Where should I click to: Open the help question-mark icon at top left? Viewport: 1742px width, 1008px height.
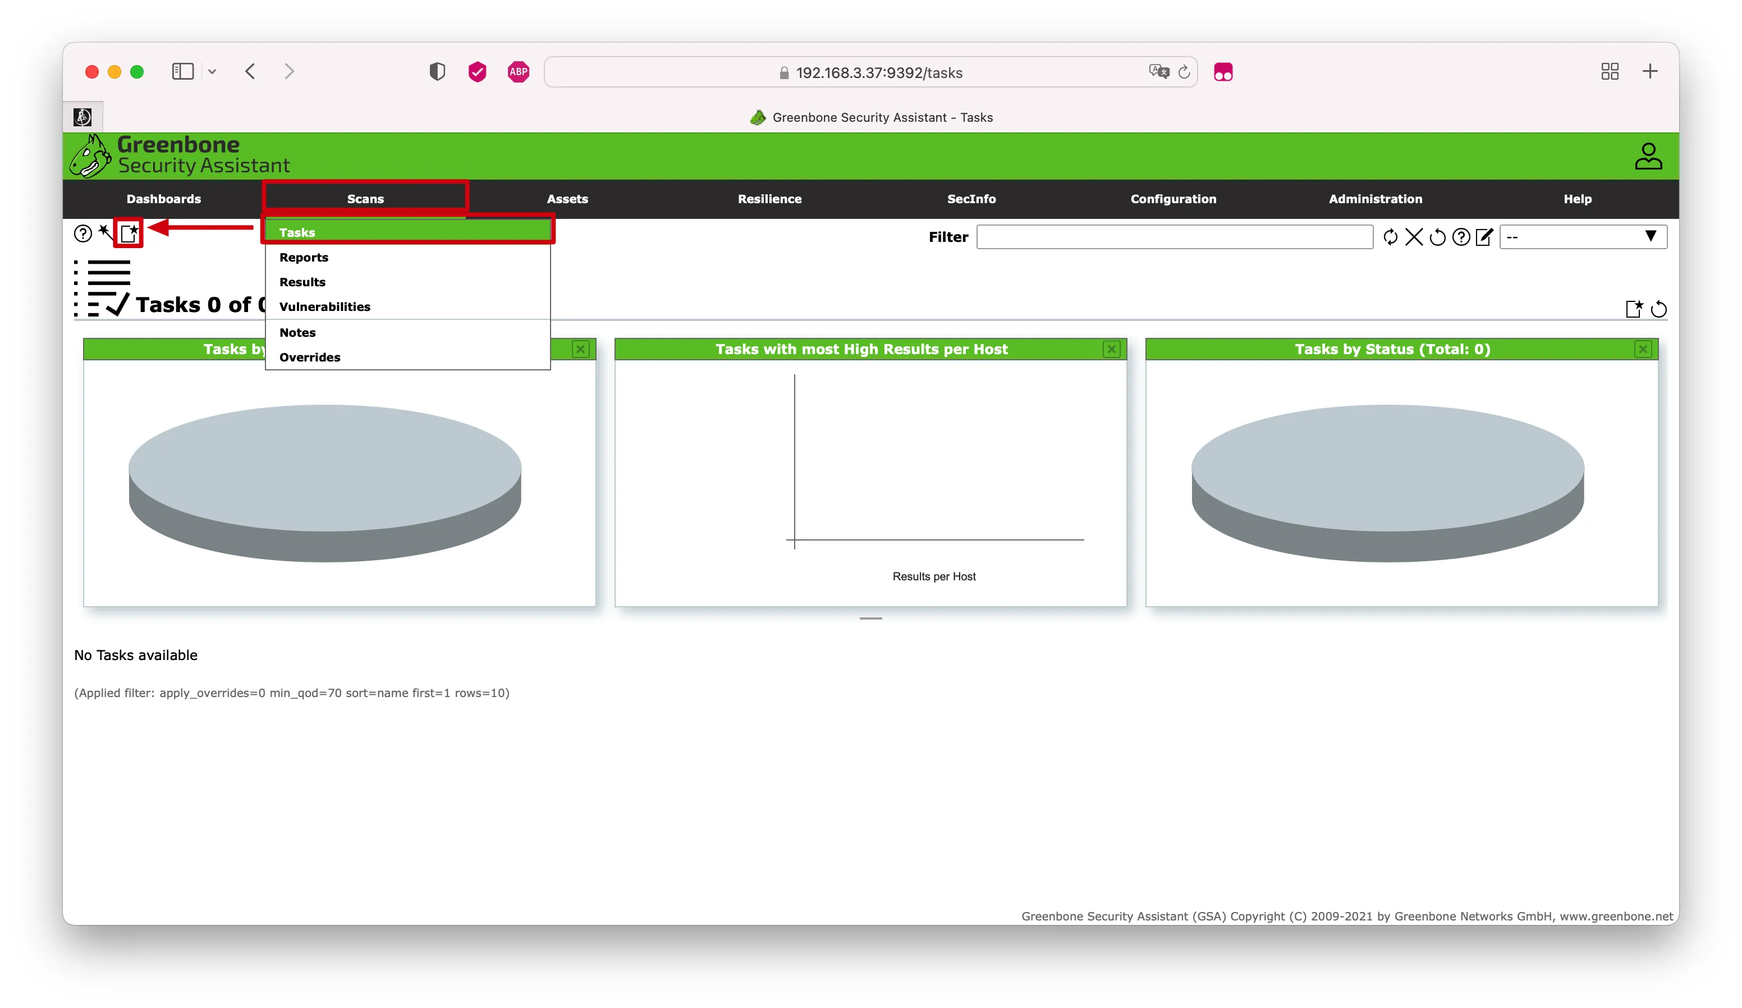click(x=83, y=233)
